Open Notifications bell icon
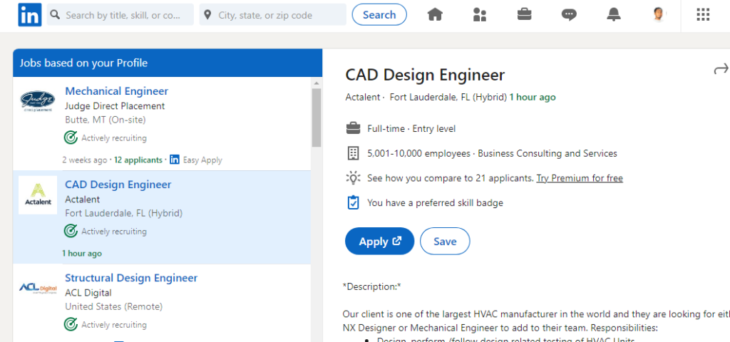Viewport: 730px width, 342px height. 614,15
